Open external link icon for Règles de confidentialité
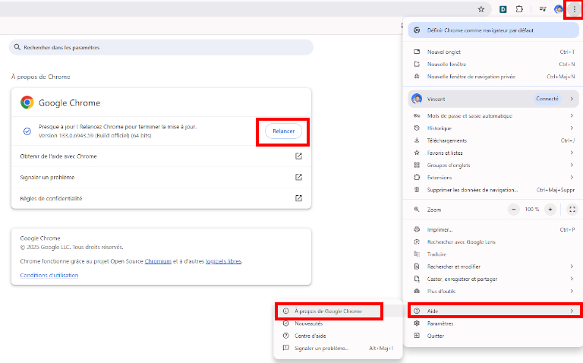Image resolution: width=583 pixels, height=363 pixels. coord(298,198)
